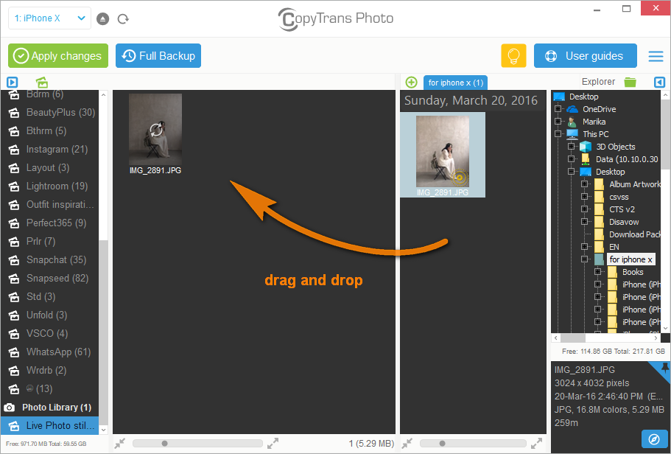Click the Full Backup button
The height and width of the screenshot is (454, 671).
click(158, 55)
